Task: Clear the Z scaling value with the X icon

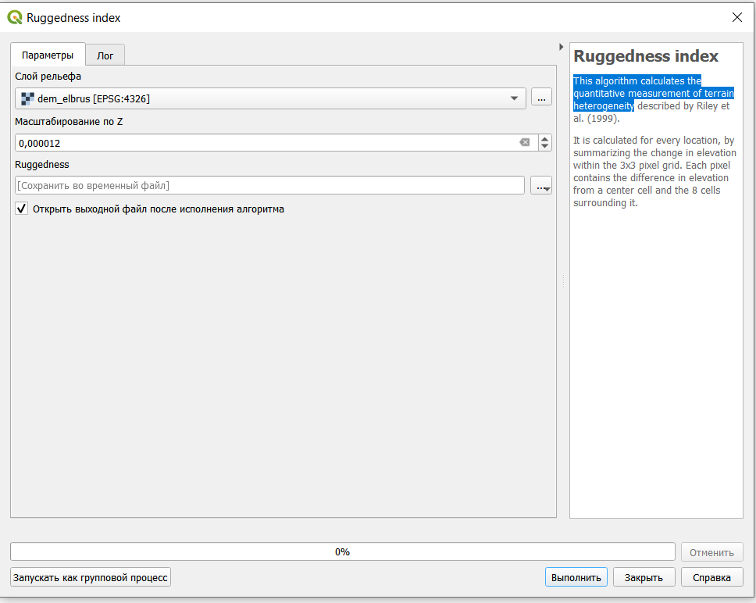Action: [x=524, y=142]
